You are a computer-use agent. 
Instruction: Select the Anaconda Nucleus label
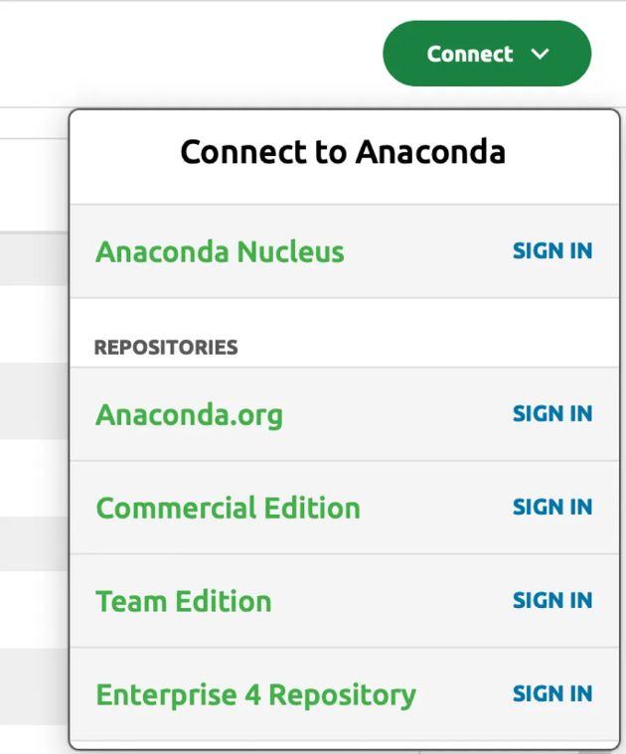[220, 252]
